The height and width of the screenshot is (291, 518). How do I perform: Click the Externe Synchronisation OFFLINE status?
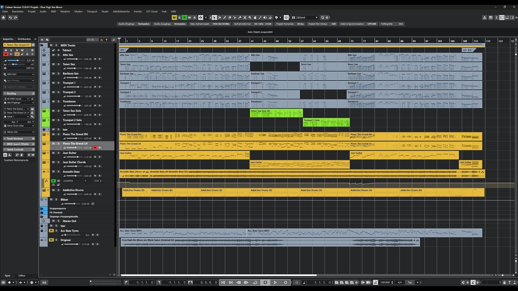pyautogui.click(x=359, y=24)
